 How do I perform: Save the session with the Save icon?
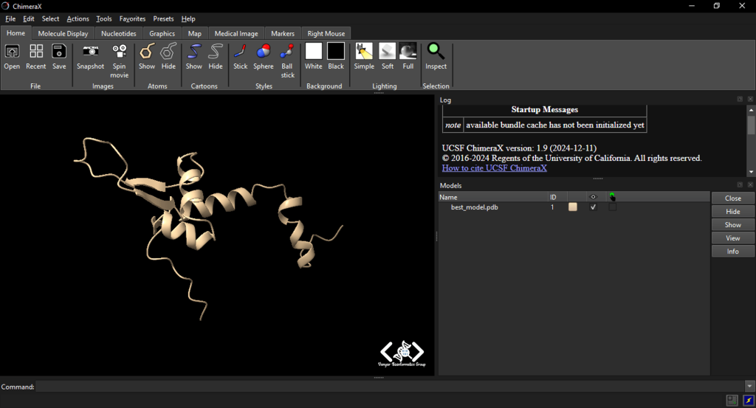click(x=59, y=56)
